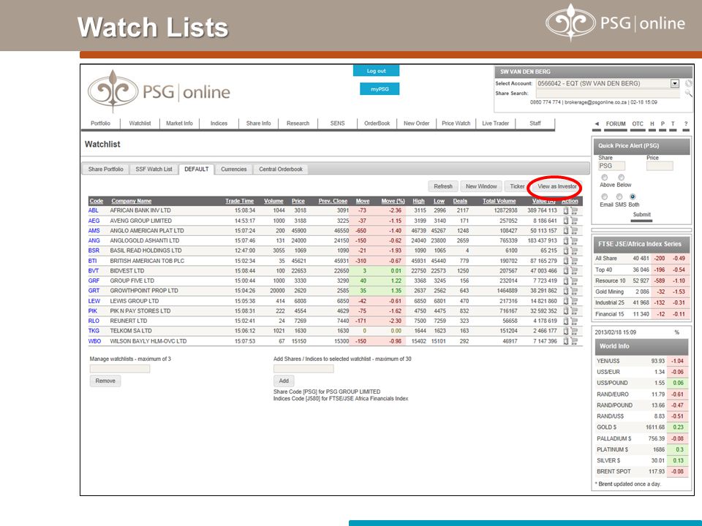Click the cart icon in the BTI row
The height and width of the screenshot is (526, 702).
tap(574, 261)
